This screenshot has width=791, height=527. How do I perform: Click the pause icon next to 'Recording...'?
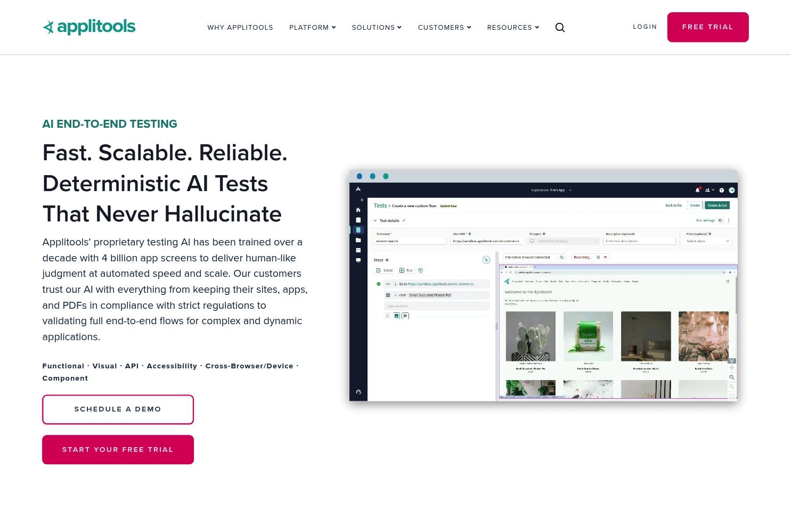(x=598, y=257)
